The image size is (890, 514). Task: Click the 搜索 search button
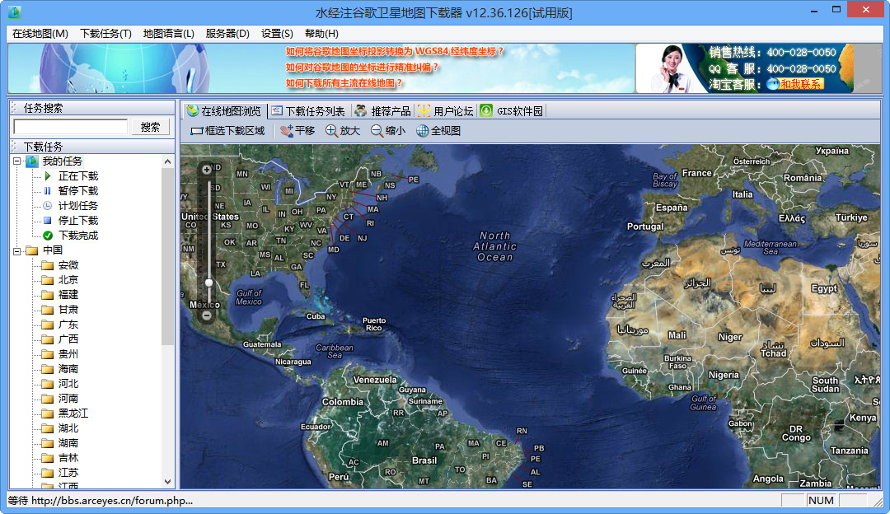click(151, 126)
